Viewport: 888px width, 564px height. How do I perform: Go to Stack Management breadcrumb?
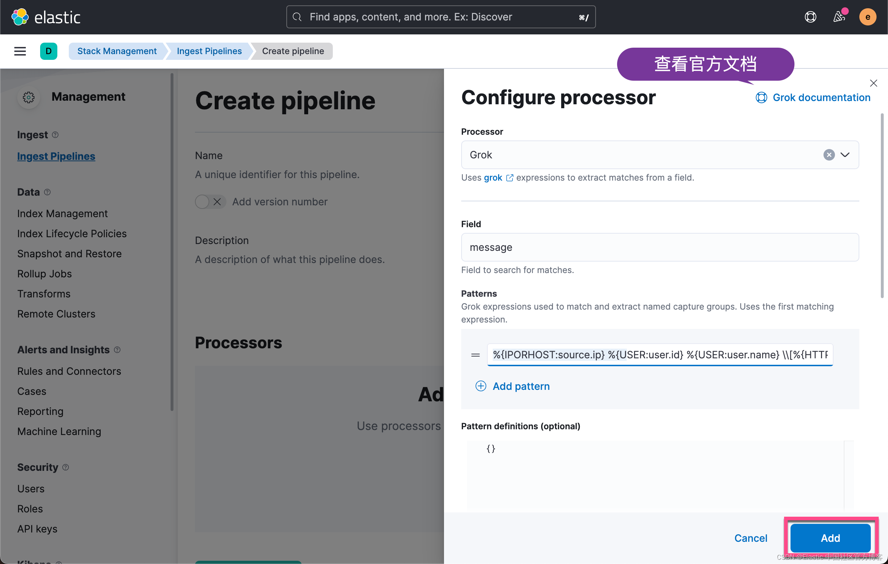point(117,51)
